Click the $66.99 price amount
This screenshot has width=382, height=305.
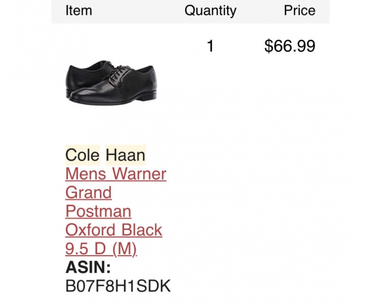coord(290,46)
